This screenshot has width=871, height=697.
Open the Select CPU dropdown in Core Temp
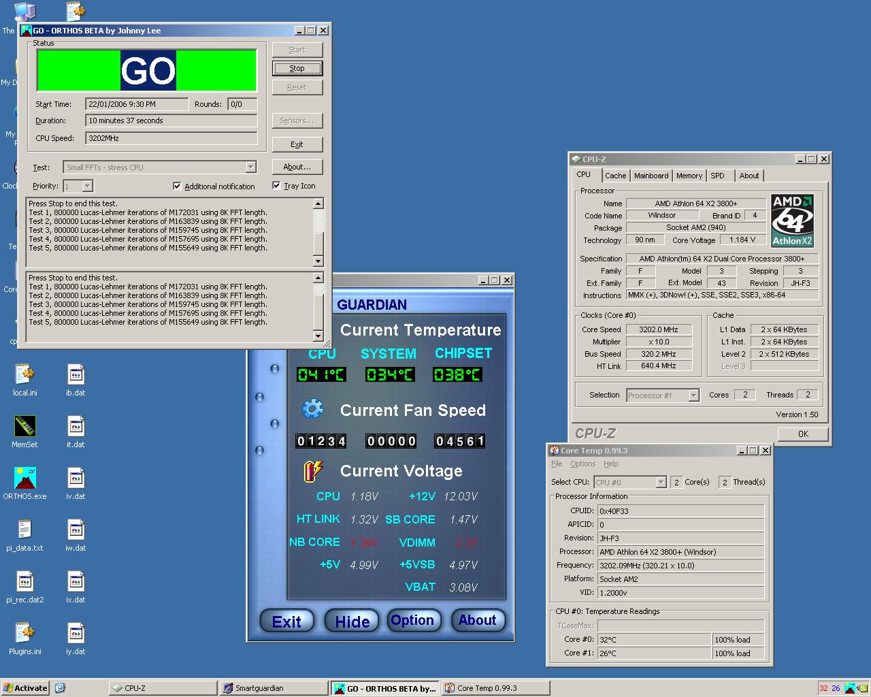point(660,483)
